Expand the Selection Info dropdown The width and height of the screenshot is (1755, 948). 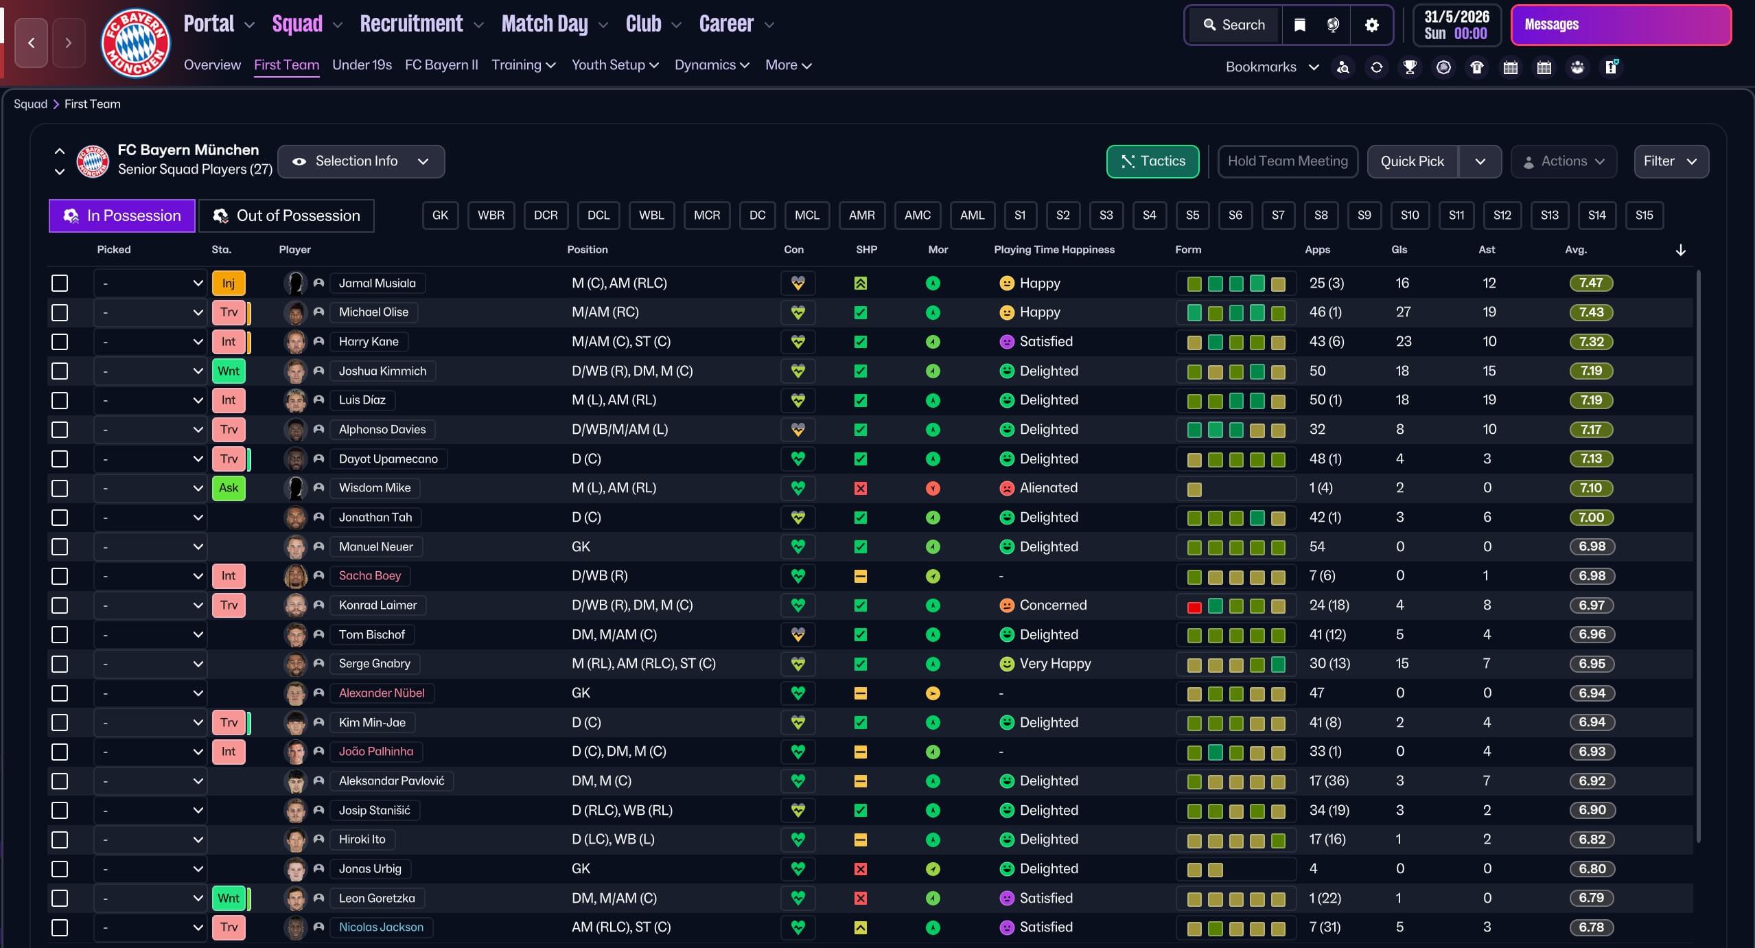click(361, 161)
